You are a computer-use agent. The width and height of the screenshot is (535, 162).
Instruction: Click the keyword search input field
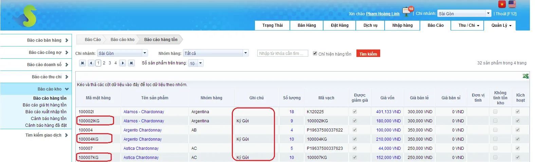(x=282, y=53)
